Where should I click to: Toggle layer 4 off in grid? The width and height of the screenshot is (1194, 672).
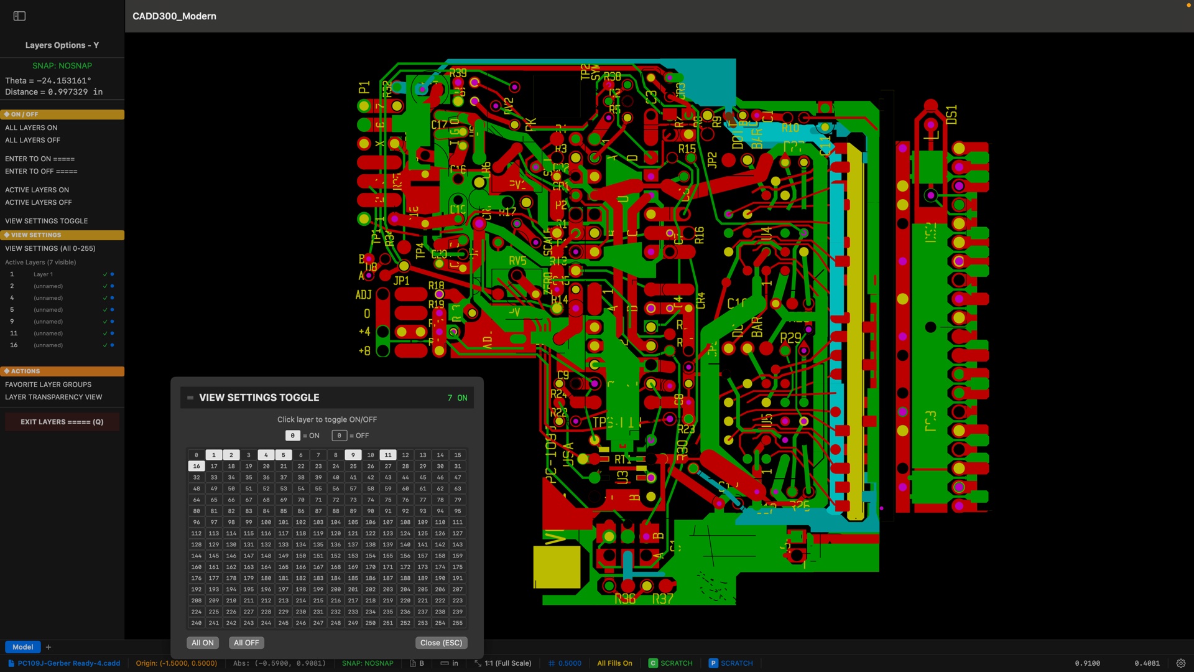coord(266,455)
